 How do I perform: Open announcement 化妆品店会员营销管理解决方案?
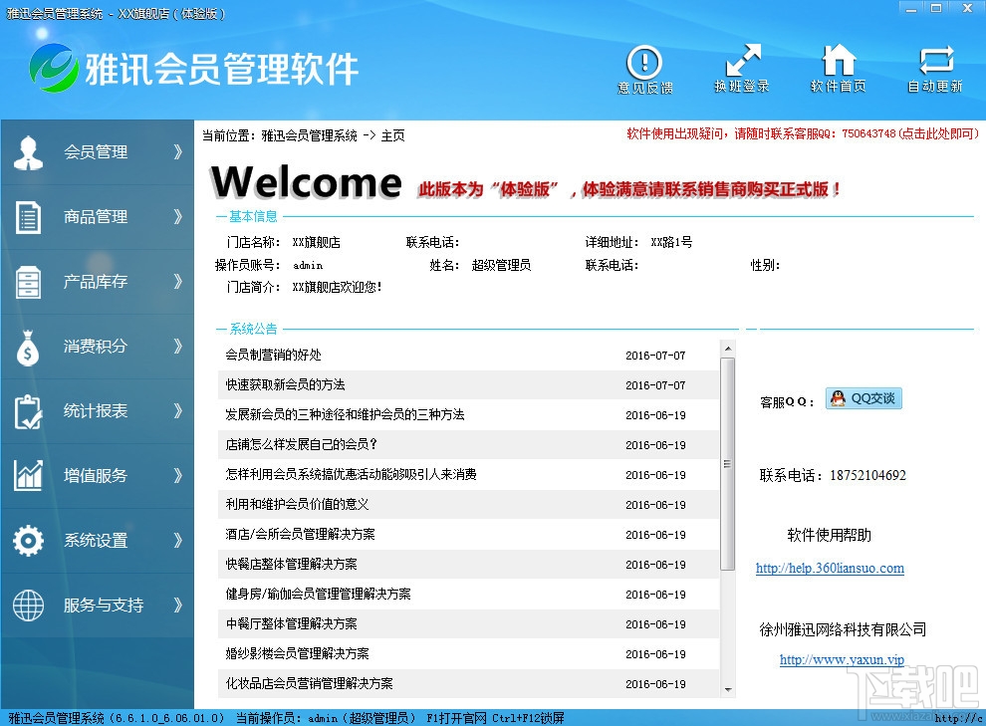pyautogui.click(x=309, y=683)
